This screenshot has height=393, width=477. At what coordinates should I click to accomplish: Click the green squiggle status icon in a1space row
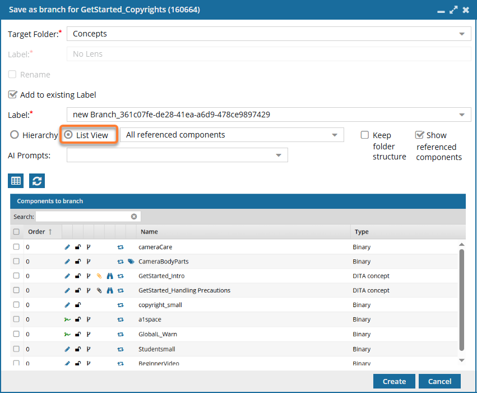[67, 319]
